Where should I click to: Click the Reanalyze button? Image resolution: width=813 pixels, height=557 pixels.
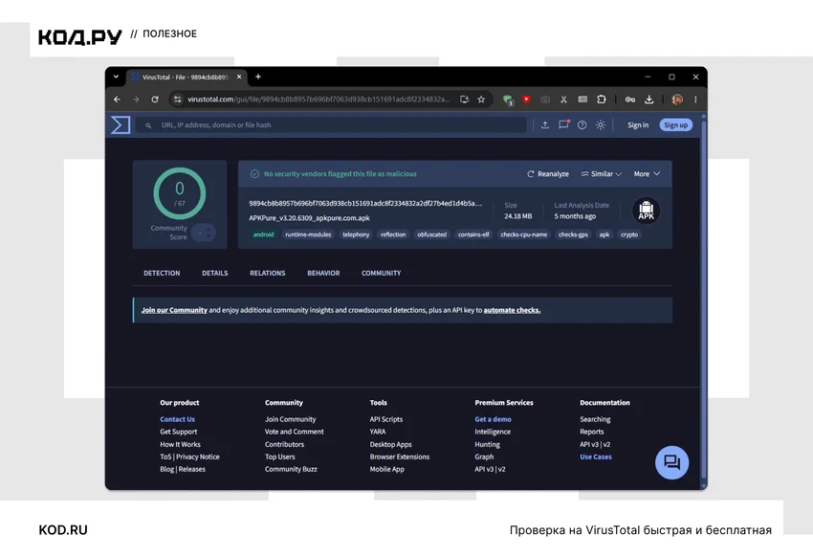click(548, 174)
